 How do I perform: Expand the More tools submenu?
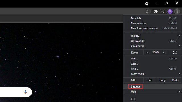pos(152,74)
